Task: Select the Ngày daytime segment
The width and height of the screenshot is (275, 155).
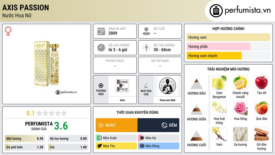Action: [117, 125]
